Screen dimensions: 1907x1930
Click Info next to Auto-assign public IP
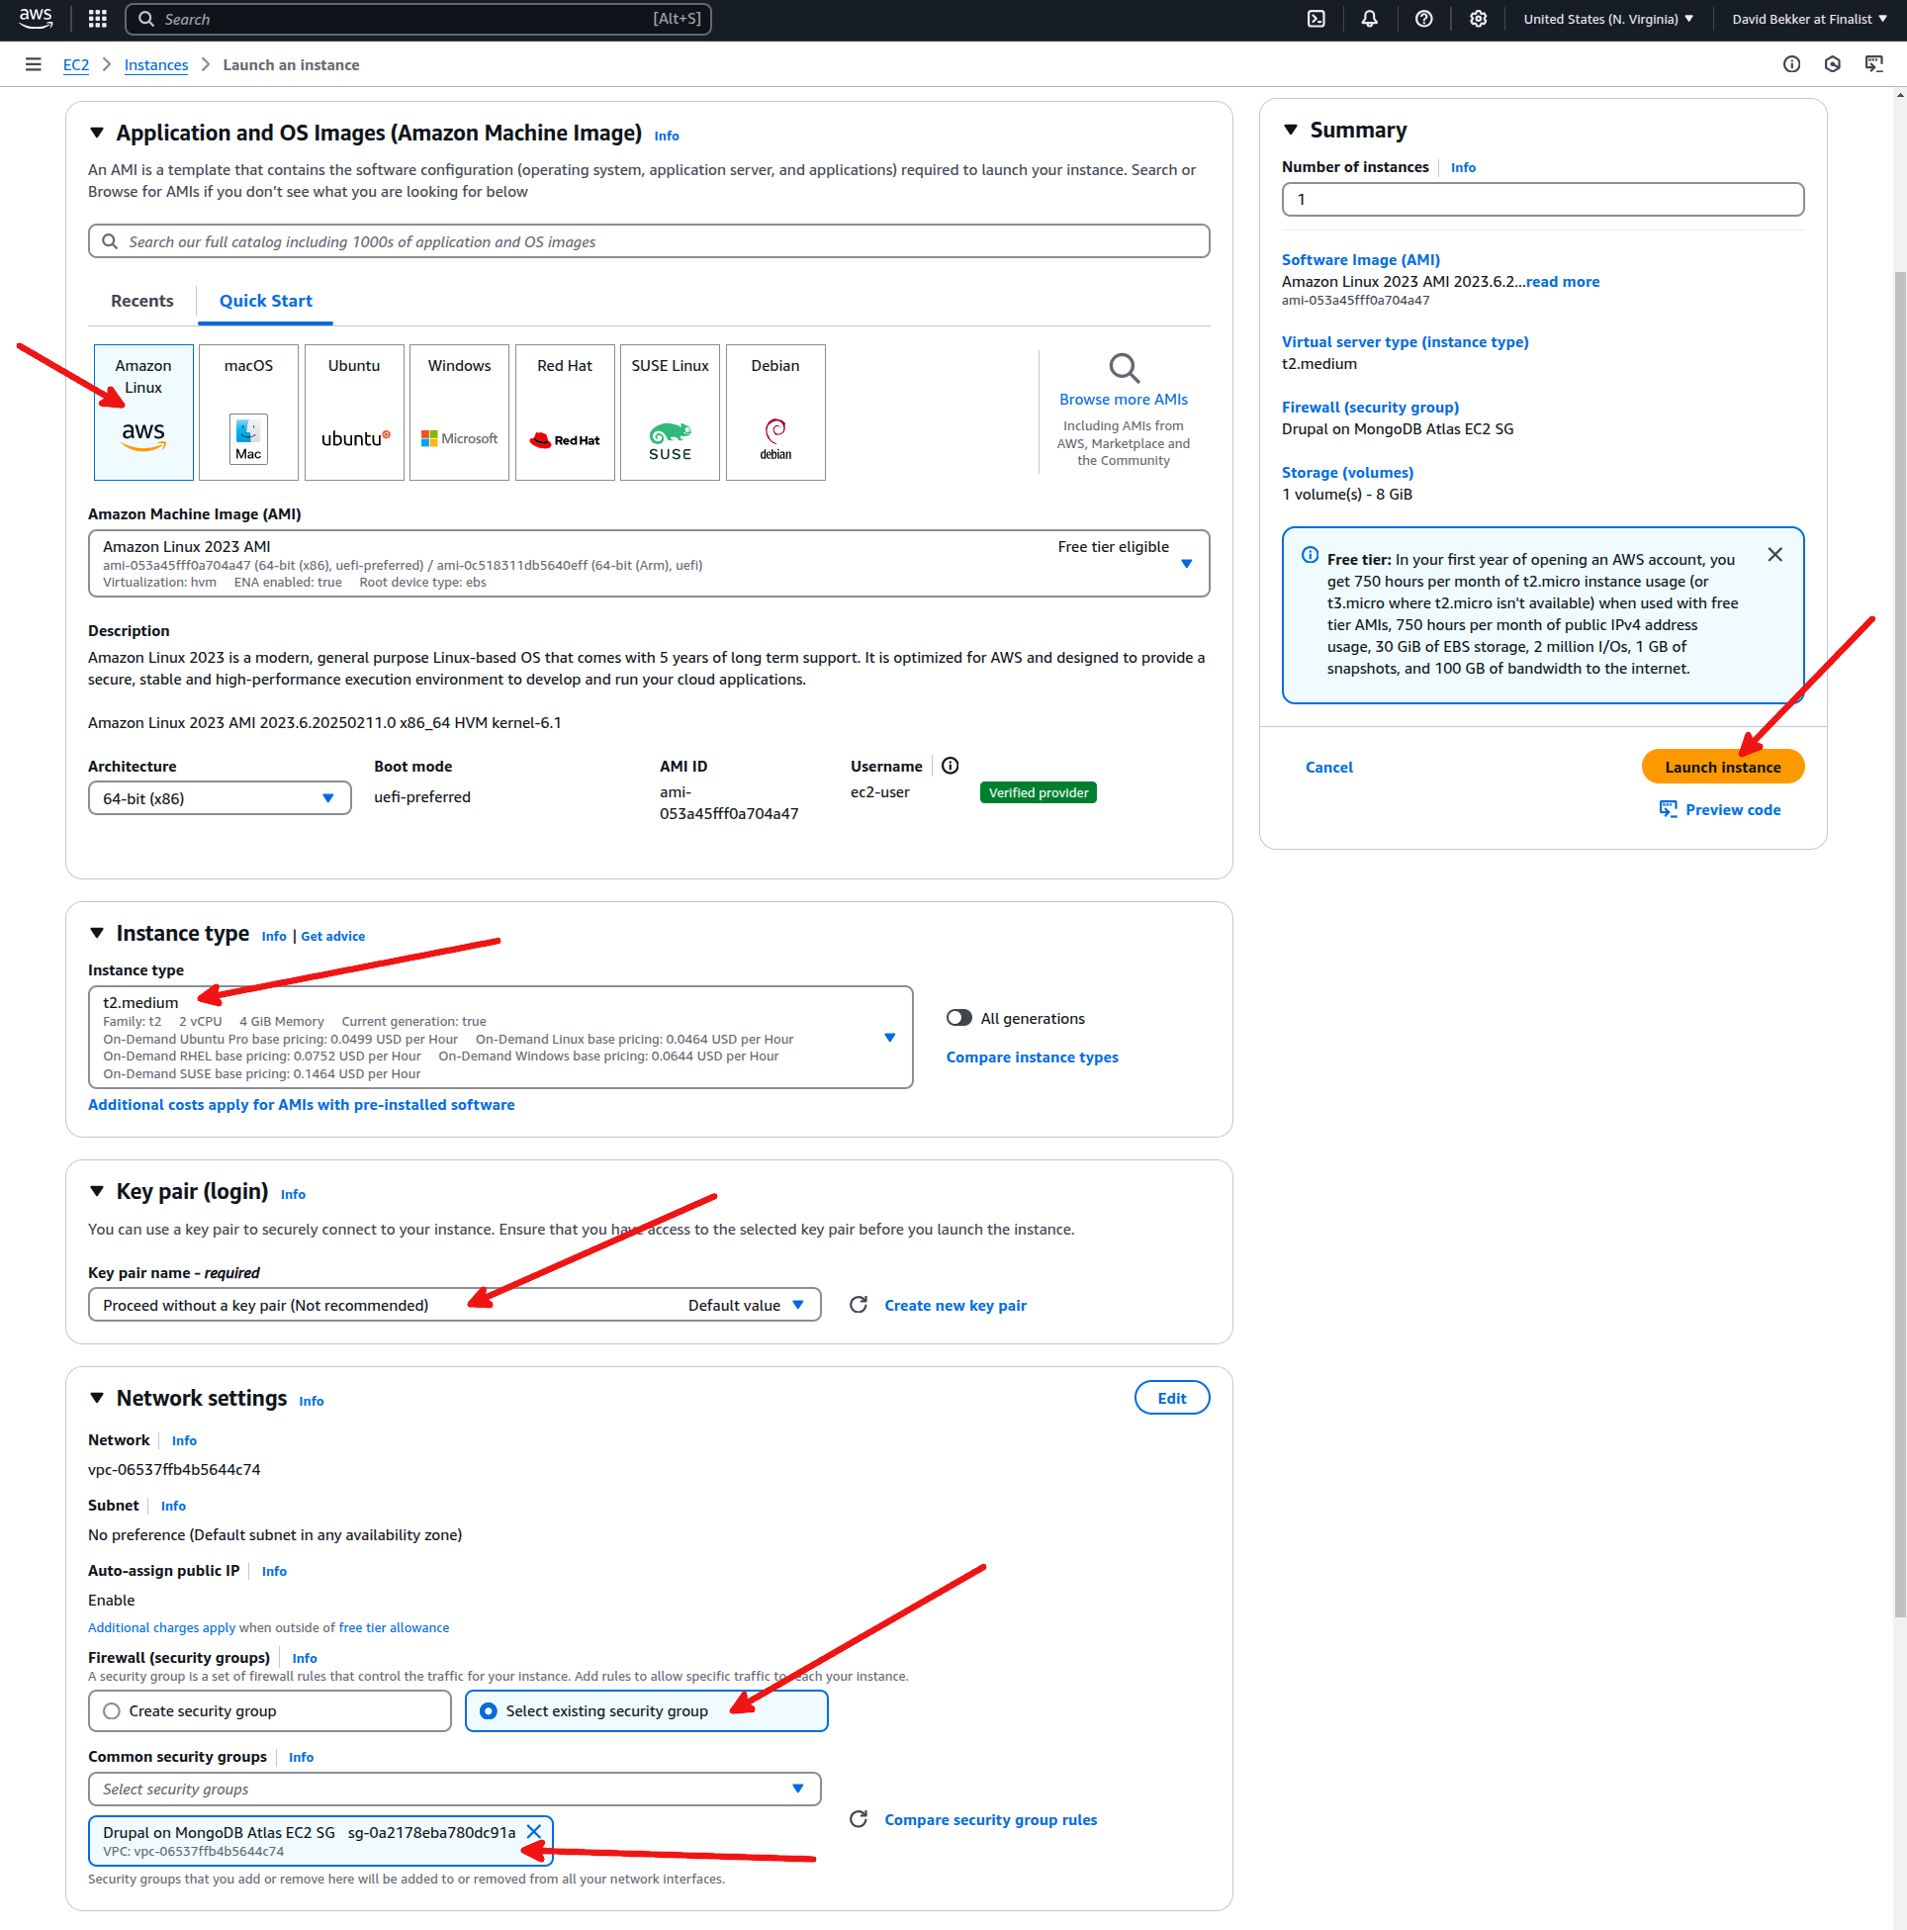274,1571
